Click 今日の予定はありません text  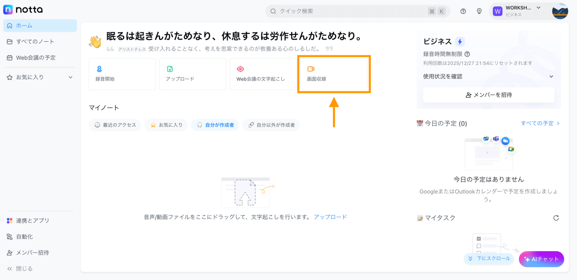(489, 180)
